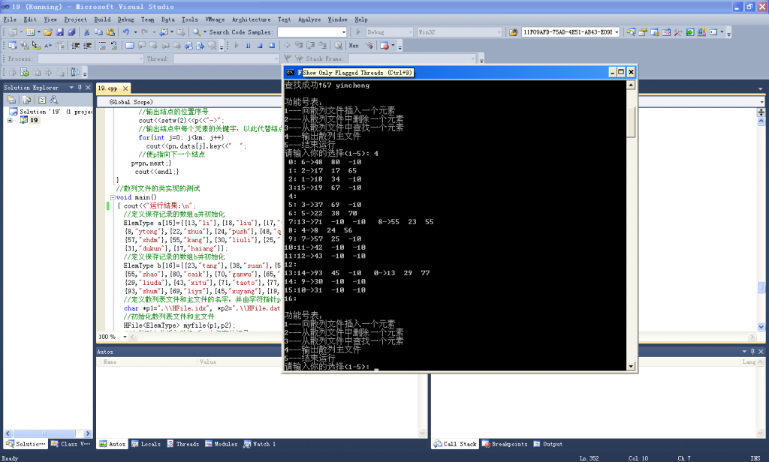The image size is (769, 462).
Task: Open the Debug menu
Action: pos(125,19)
